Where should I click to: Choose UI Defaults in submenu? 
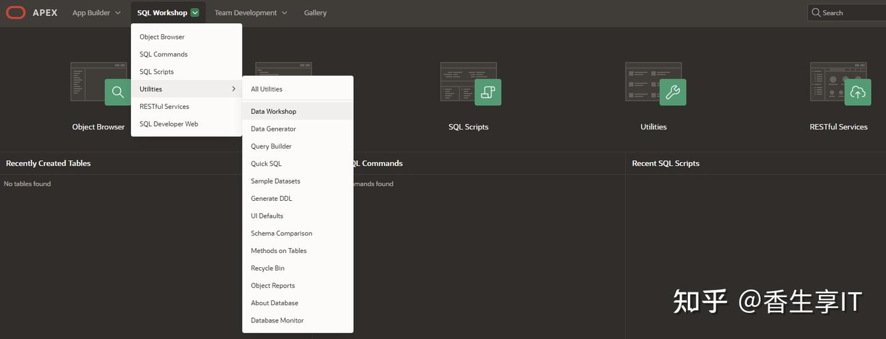tap(298, 216)
